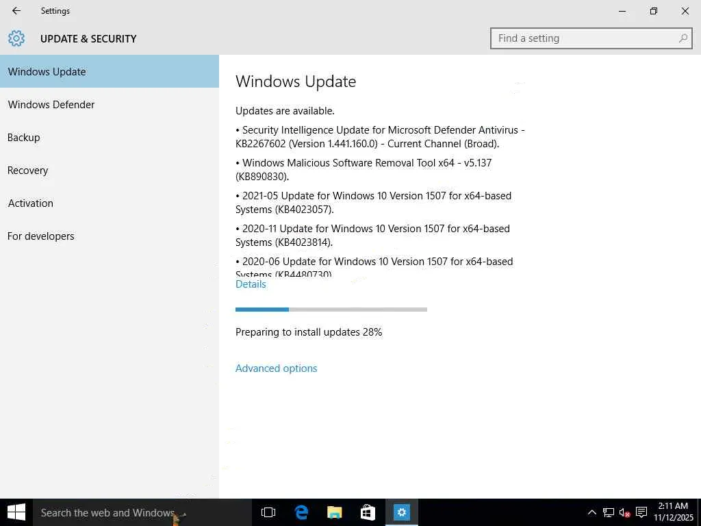Click the Preparing to install updates 28% text
Image resolution: width=701 pixels, height=526 pixels.
click(309, 332)
